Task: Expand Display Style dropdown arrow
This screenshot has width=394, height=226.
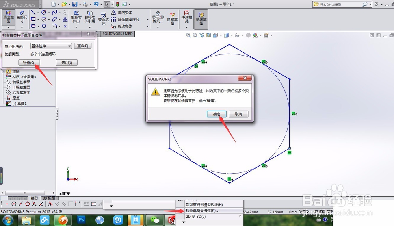Action: (x=232, y=35)
